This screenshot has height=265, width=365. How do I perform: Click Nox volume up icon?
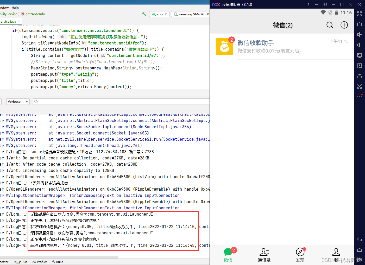point(360,35)
